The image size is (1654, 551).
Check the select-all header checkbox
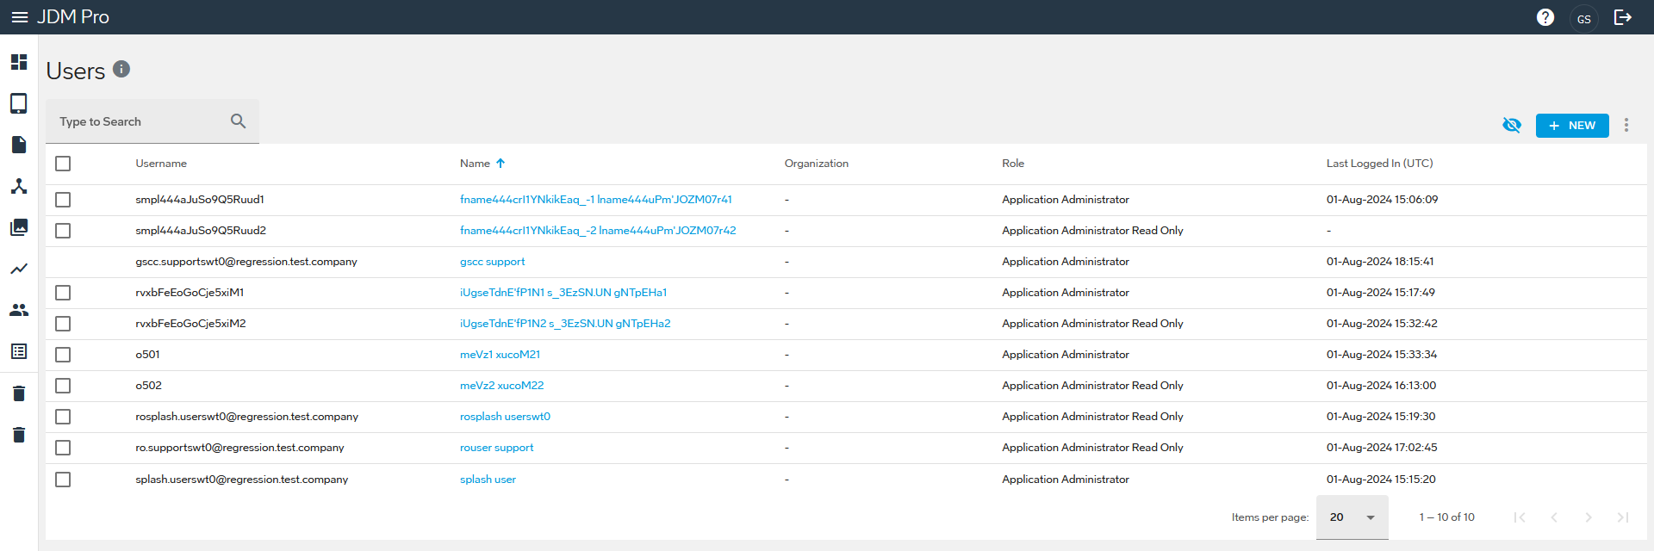(x=63, y=164)
